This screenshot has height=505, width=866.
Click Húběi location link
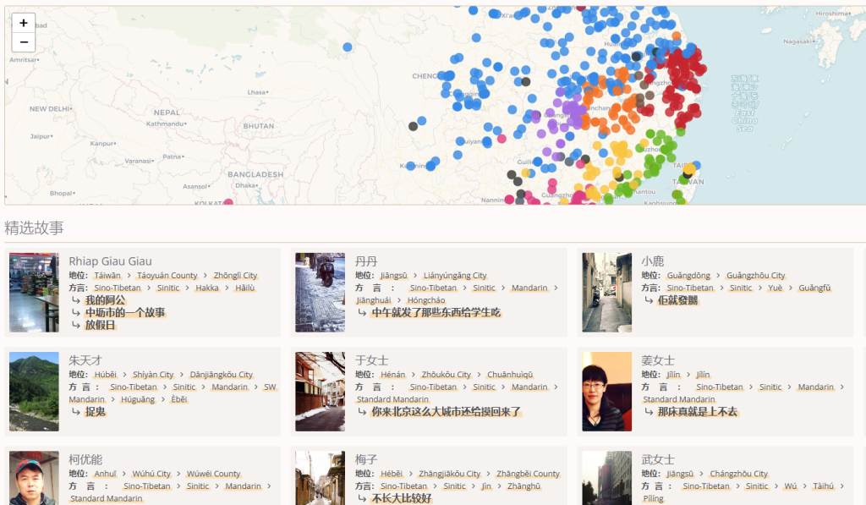tap(105, 375)
